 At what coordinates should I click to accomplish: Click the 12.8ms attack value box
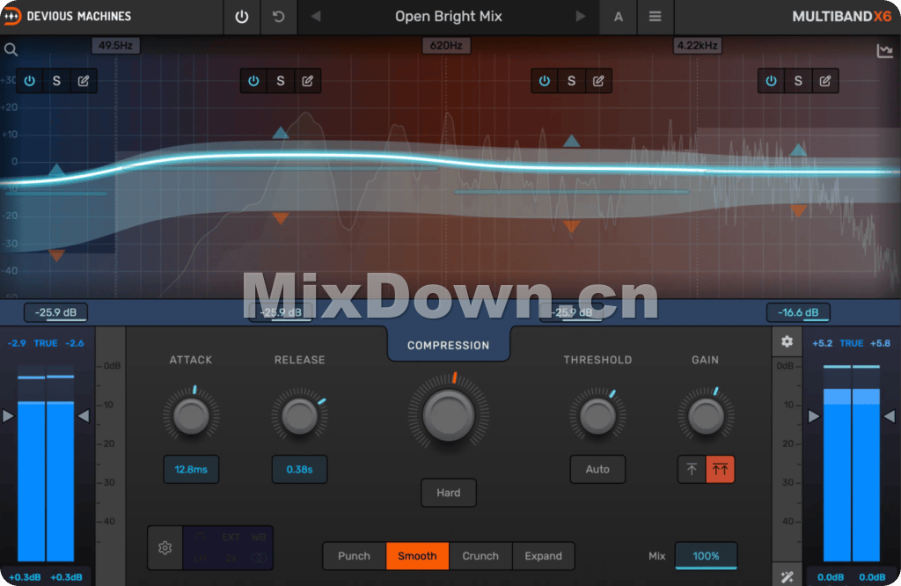point(191,469)
